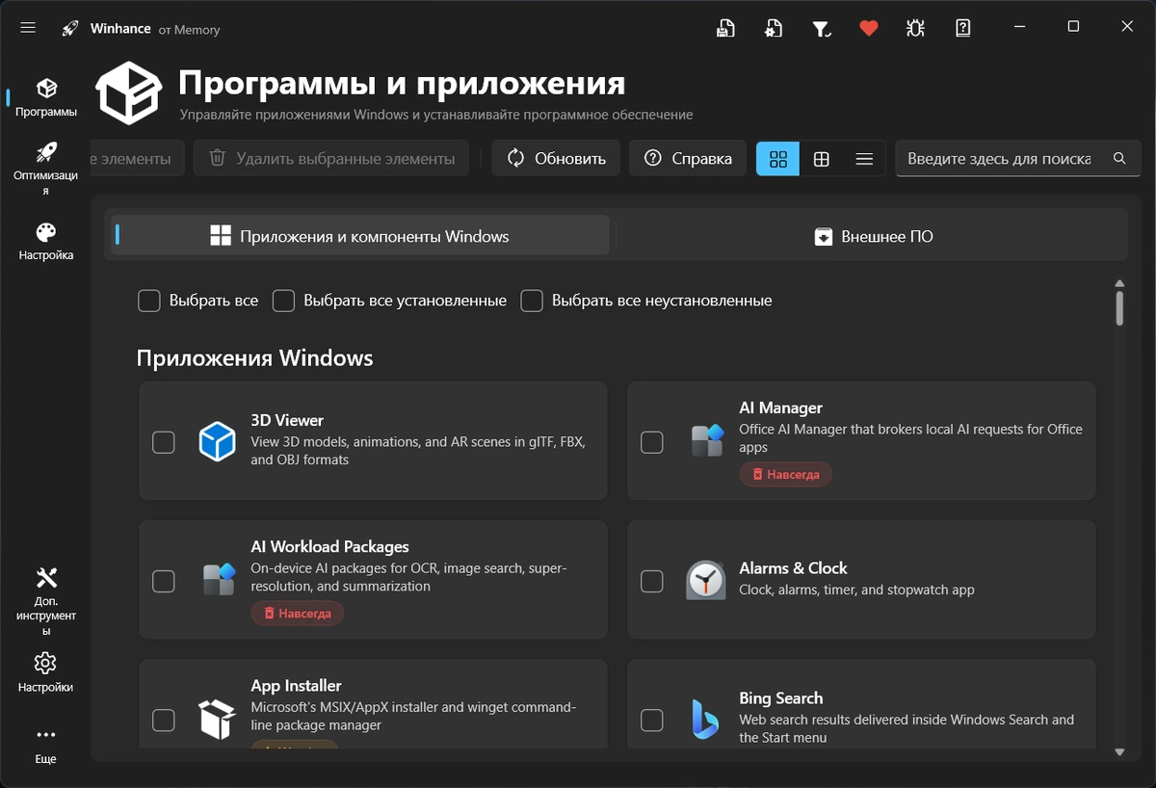Screen dimensions: 1156x788
Task: Click the import configuration file icon
Action: (774, 28)
